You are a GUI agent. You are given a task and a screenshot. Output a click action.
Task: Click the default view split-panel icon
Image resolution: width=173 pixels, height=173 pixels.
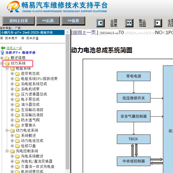click(129, 23)
